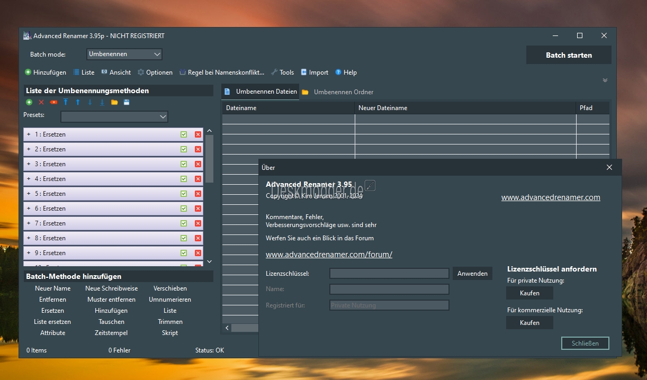Image resolution: width=647 pixels, height=380 pixels.
Task: Click Schließen in the Über dialog
Action: (585, 343)
